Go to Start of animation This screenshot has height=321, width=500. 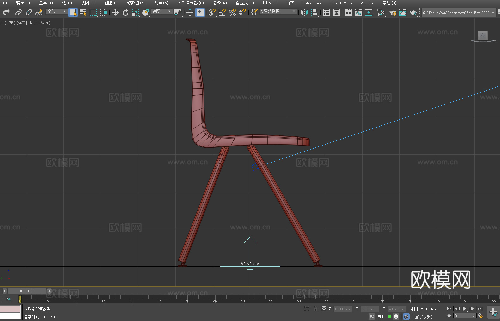pyautogui.click(x=449, y=309)
